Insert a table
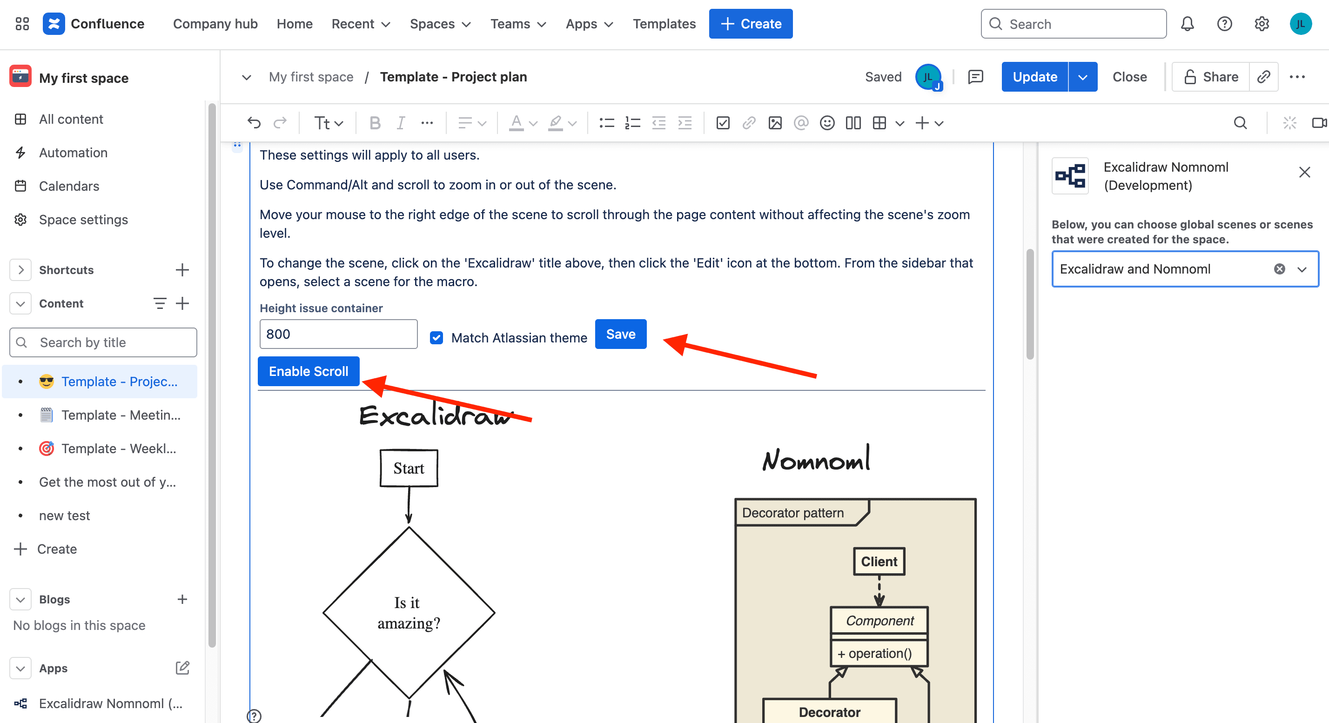The height and width of the screenshot is (723, 1329). pos(879,123)
